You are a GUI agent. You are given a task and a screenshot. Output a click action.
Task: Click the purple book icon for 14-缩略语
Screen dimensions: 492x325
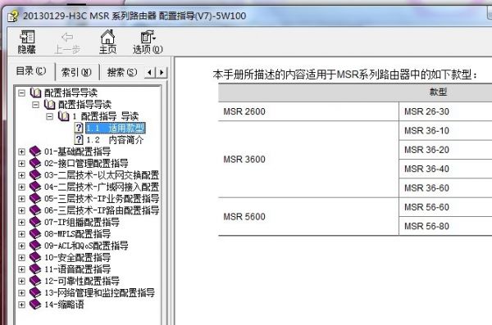(x=35, y=305)
